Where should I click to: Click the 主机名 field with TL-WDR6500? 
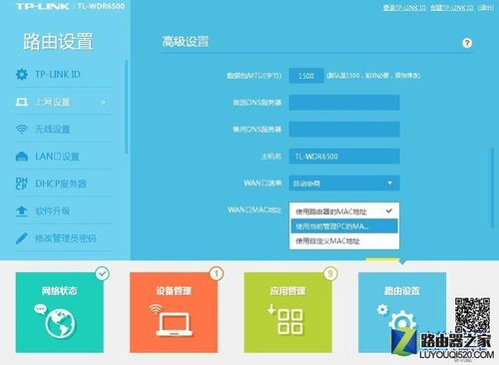(x=344, y=156)
